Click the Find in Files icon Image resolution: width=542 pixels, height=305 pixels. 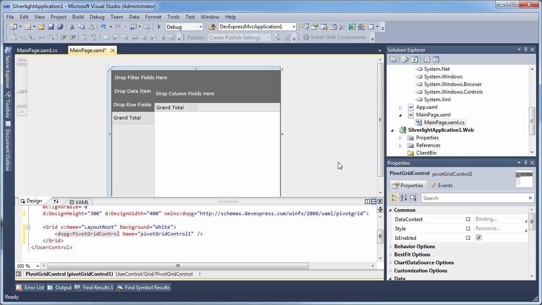(x=212, y=27)
